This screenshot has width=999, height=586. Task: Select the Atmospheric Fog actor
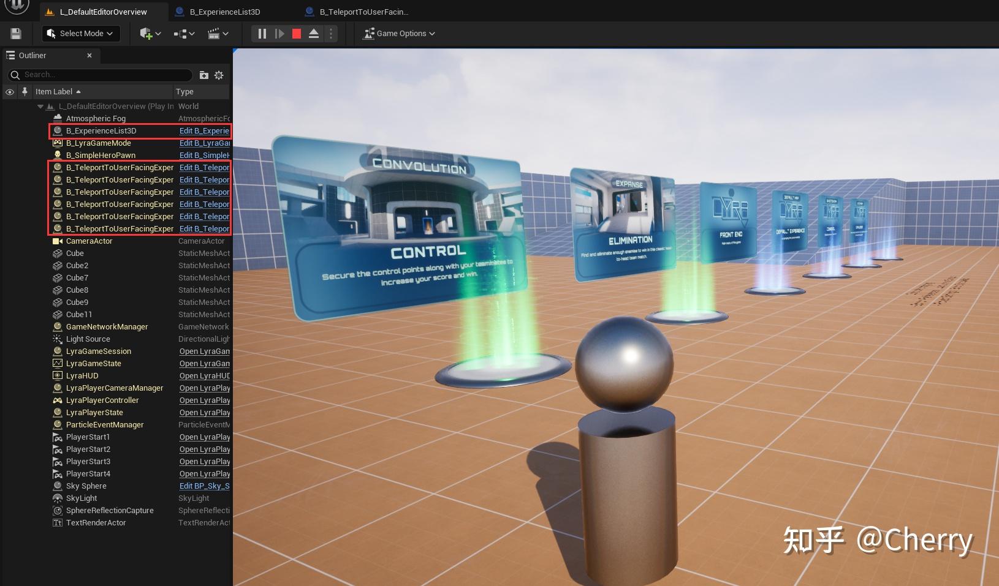coord(96,119)
